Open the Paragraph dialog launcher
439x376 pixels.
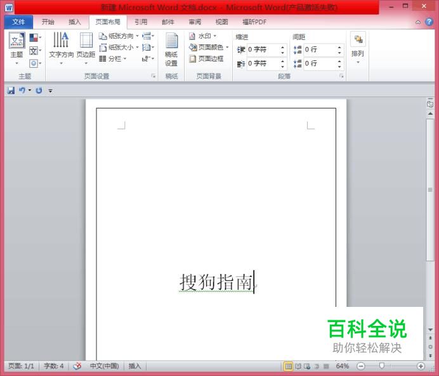pyautogui.click(x=341, y=76)
